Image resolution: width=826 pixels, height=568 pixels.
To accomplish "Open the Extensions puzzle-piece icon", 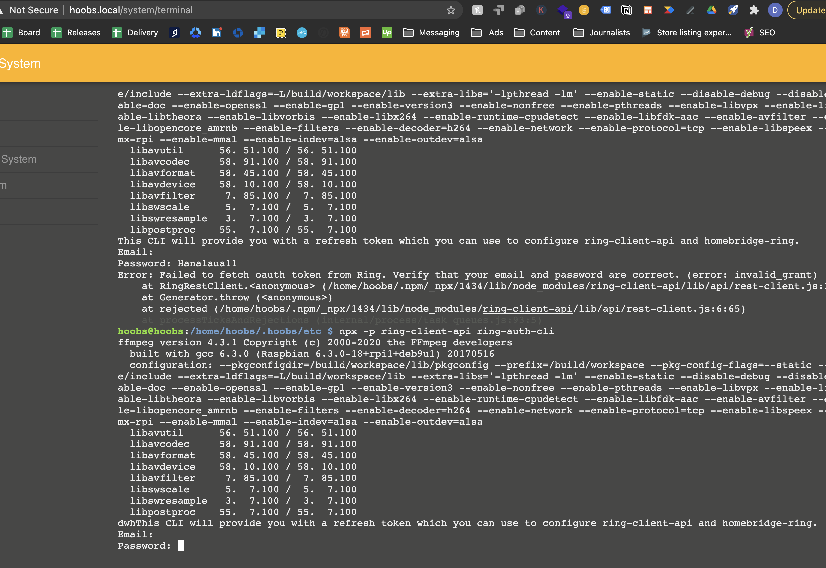I will [755, 10].
